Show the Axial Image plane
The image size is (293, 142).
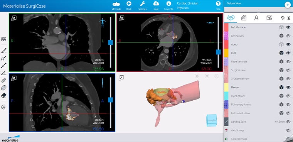[288, 130]
